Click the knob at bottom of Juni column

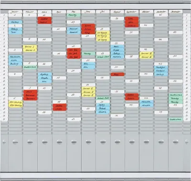(88, 141)
